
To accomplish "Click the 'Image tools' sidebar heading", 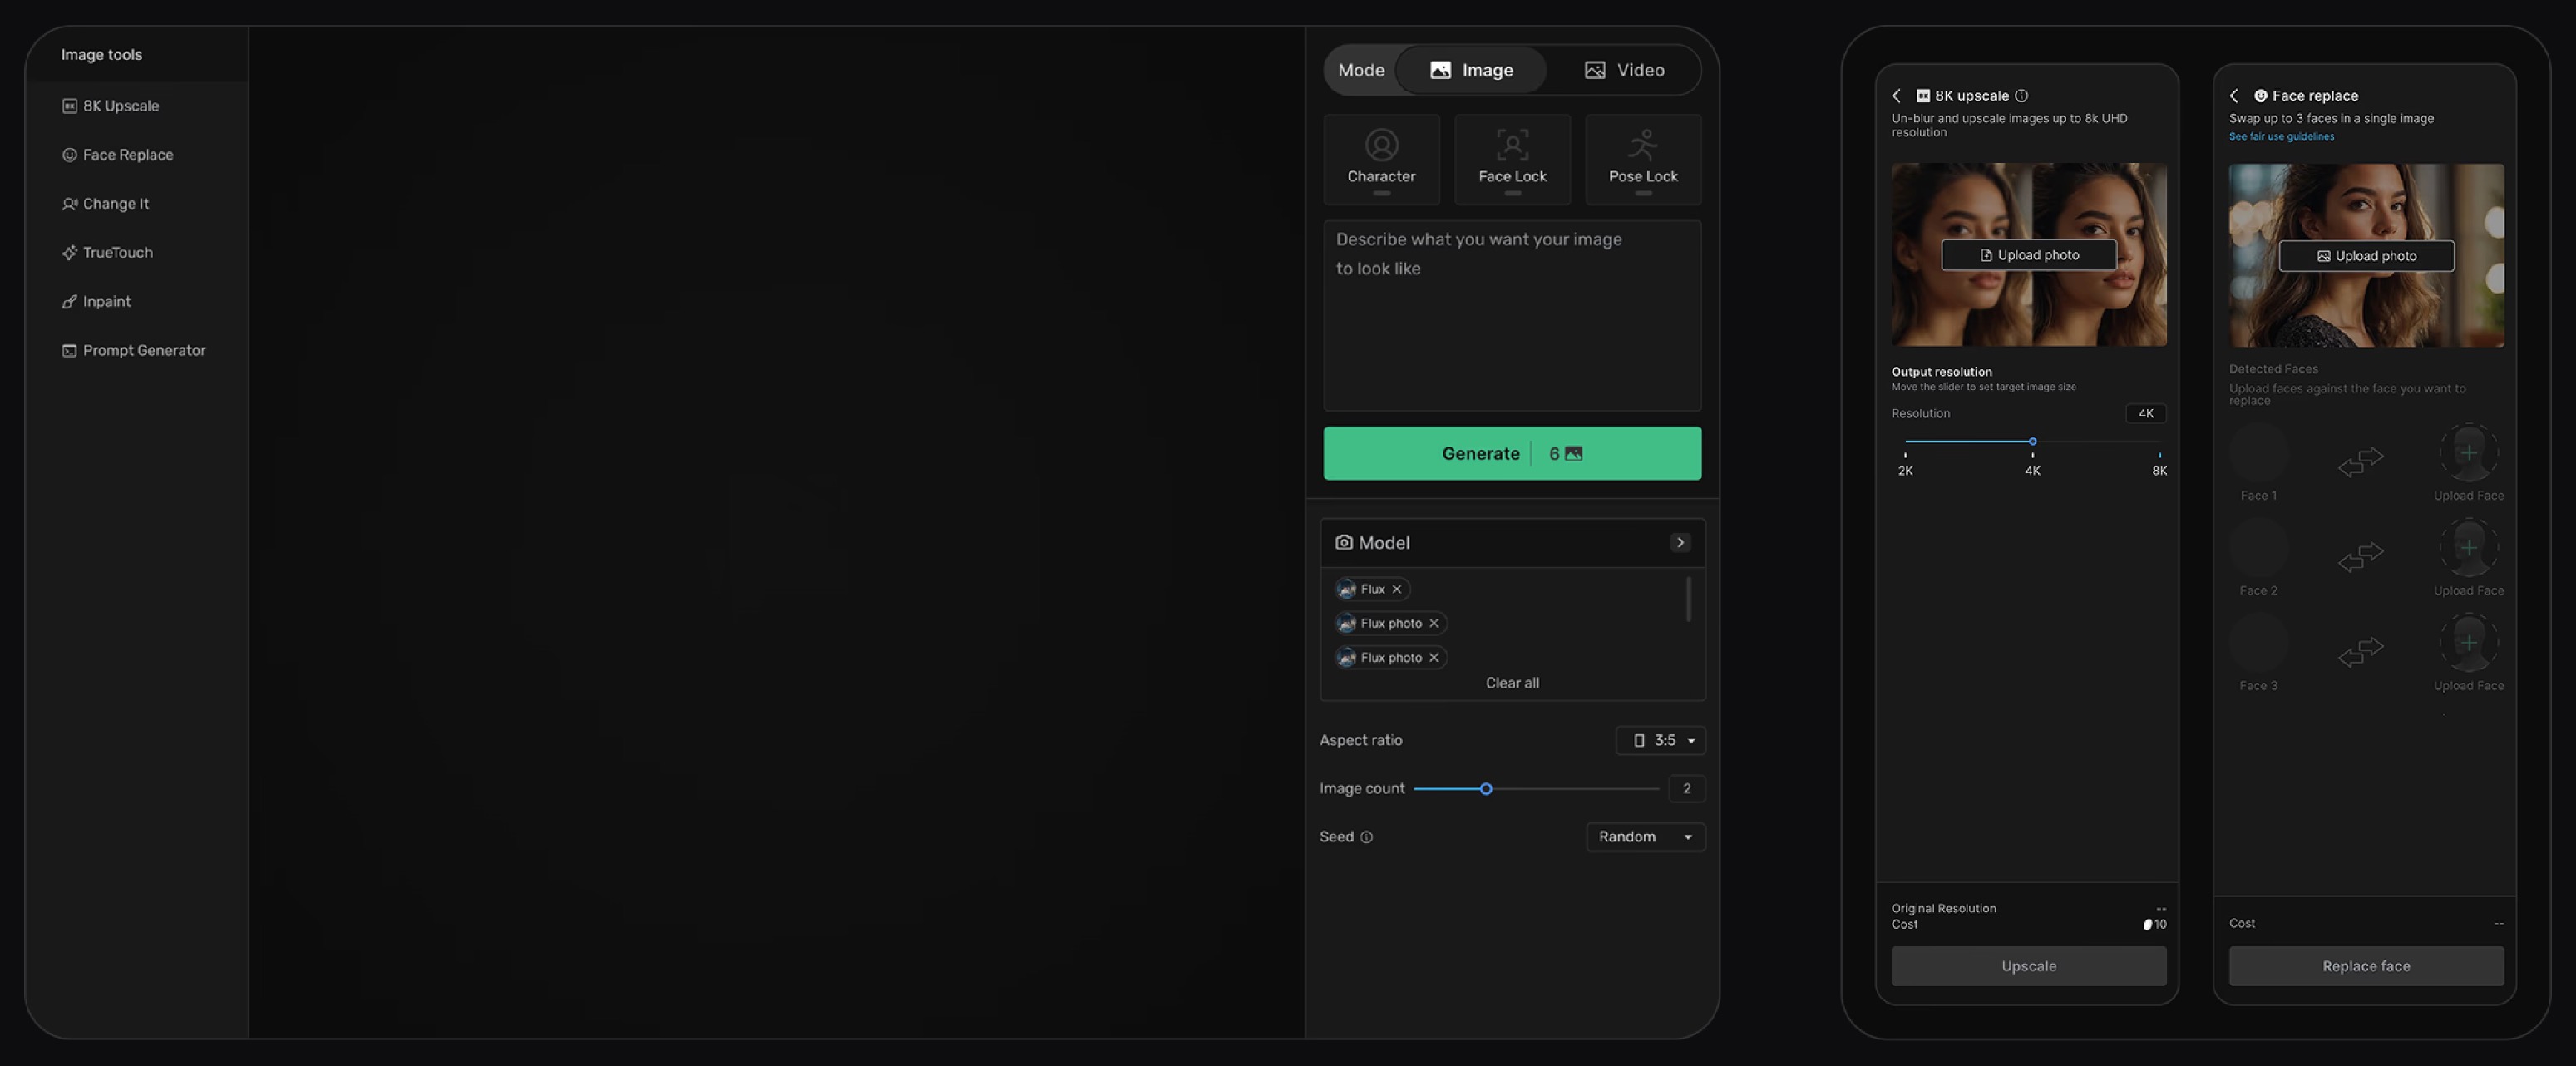I will click(x=101, y=55).
